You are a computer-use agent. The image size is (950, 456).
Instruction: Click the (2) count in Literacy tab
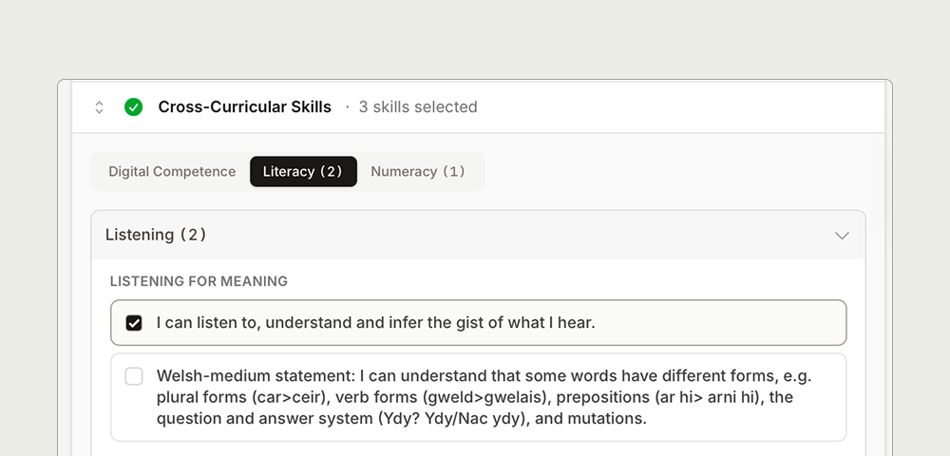pyautogui.click(x=331, y=172)
